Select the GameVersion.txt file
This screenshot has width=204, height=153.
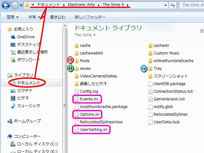pyautogui.click(x=167, y=99)
